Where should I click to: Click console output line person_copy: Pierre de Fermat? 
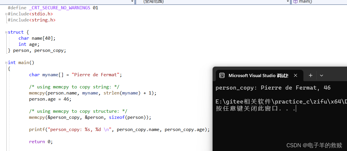pos(273,88)
